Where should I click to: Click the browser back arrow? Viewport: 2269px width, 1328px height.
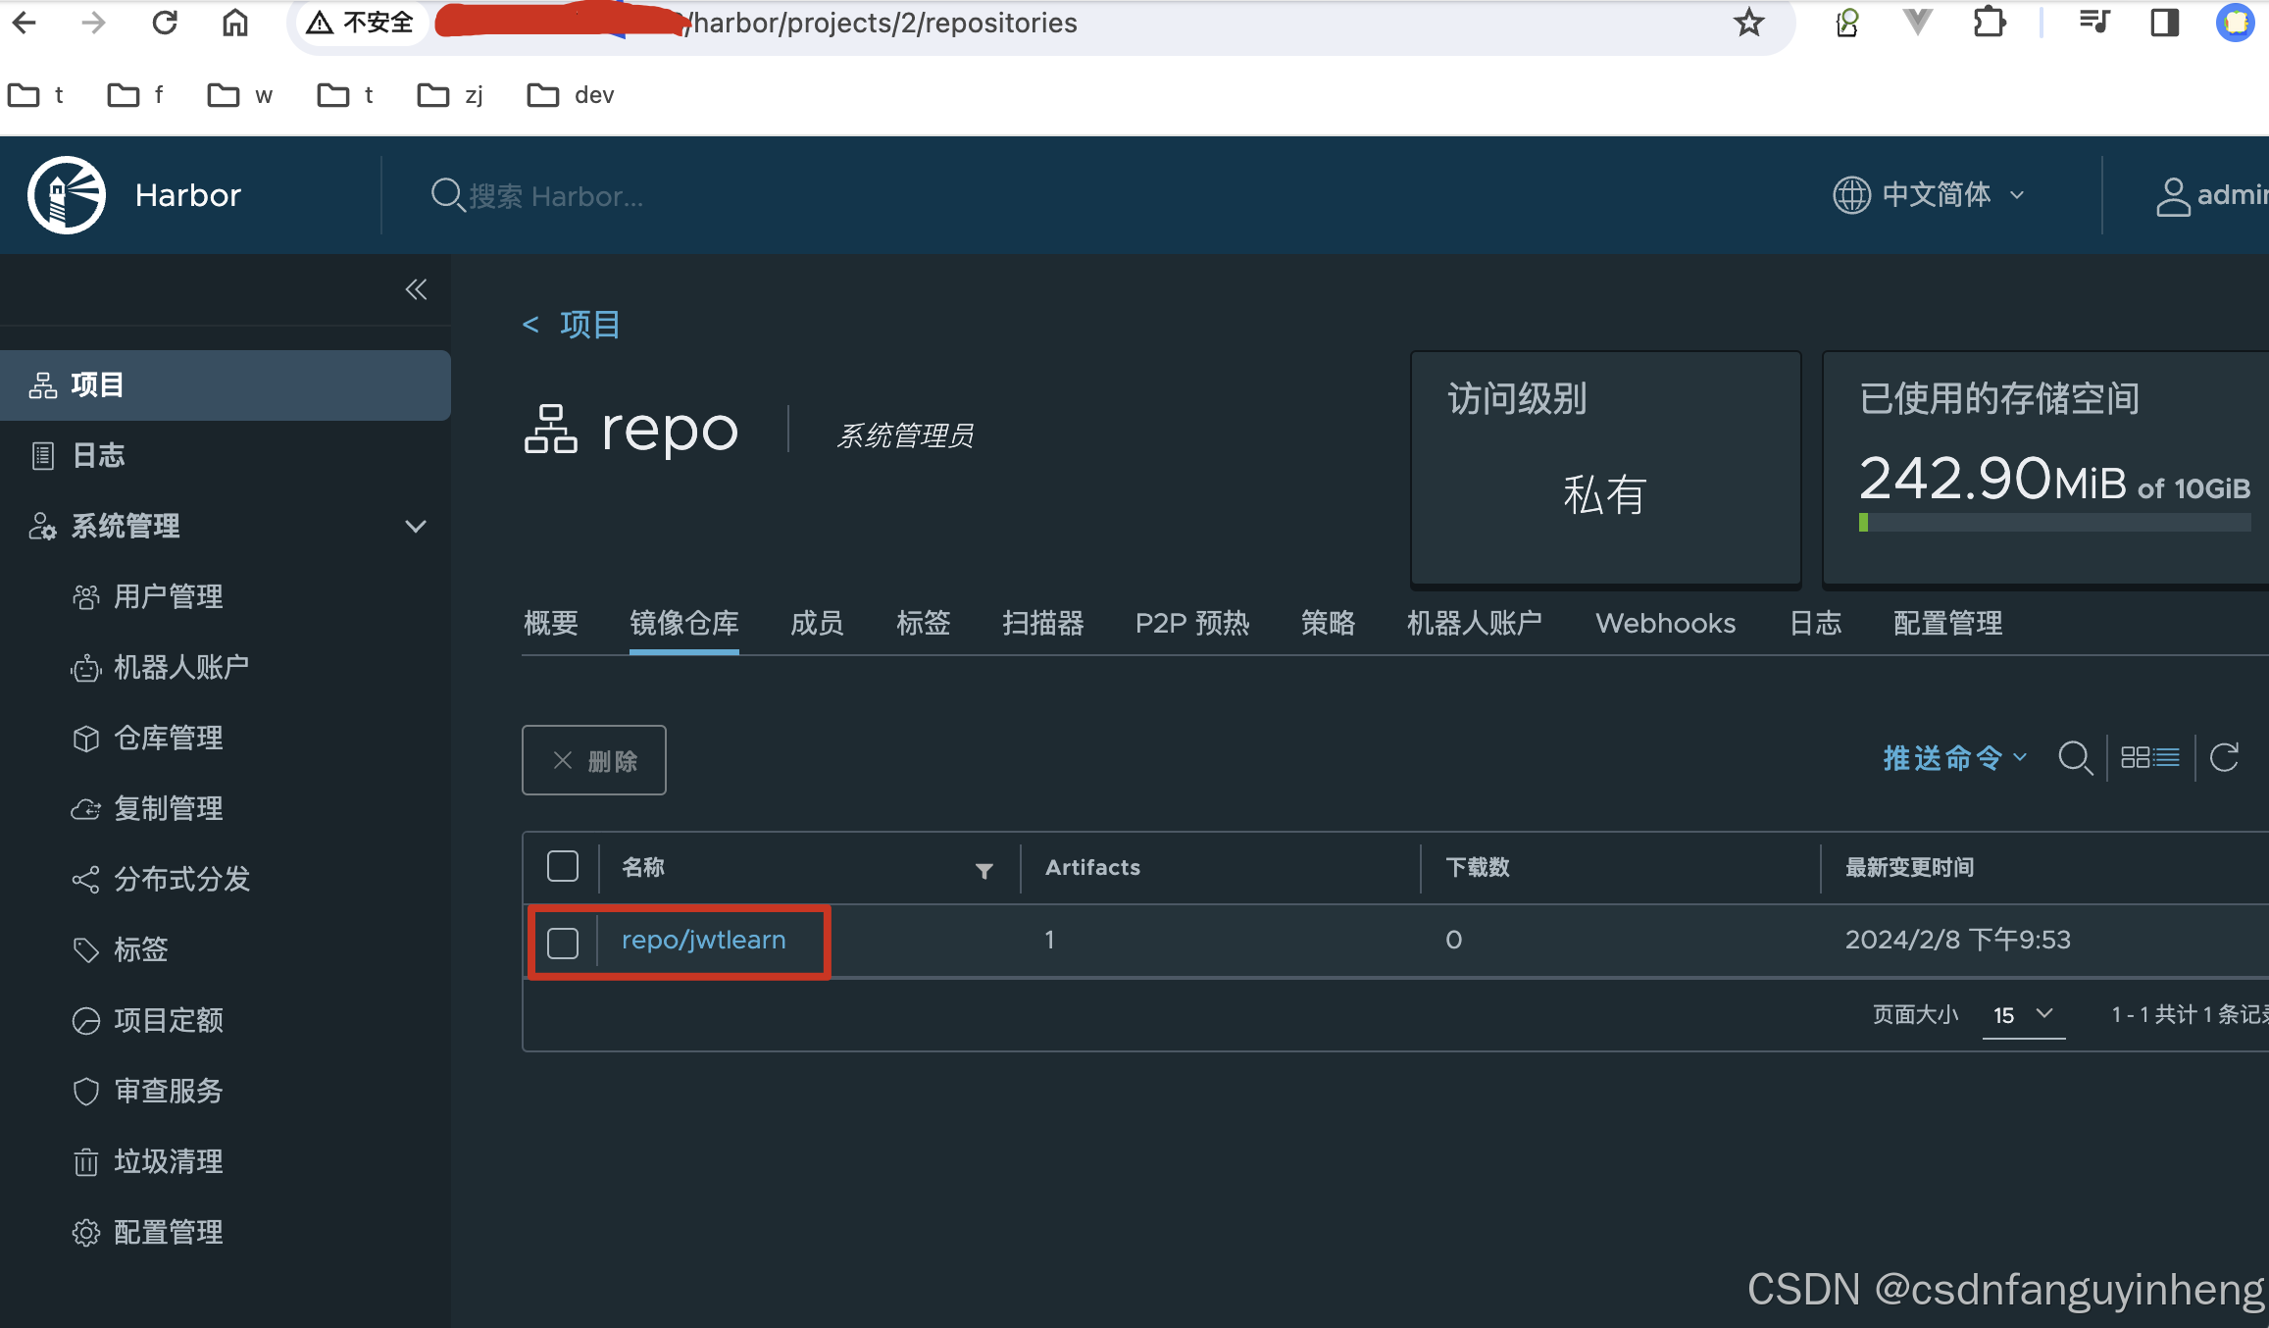25,23
